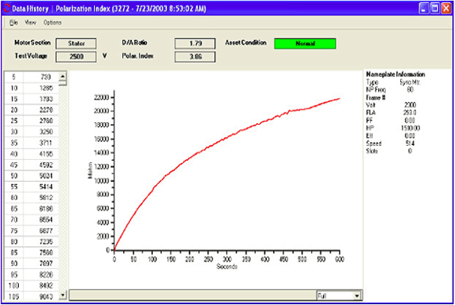Click the Polar. Index value box
Screen dimensions: 455x305
pyautogui.click(x=195, y=56)
